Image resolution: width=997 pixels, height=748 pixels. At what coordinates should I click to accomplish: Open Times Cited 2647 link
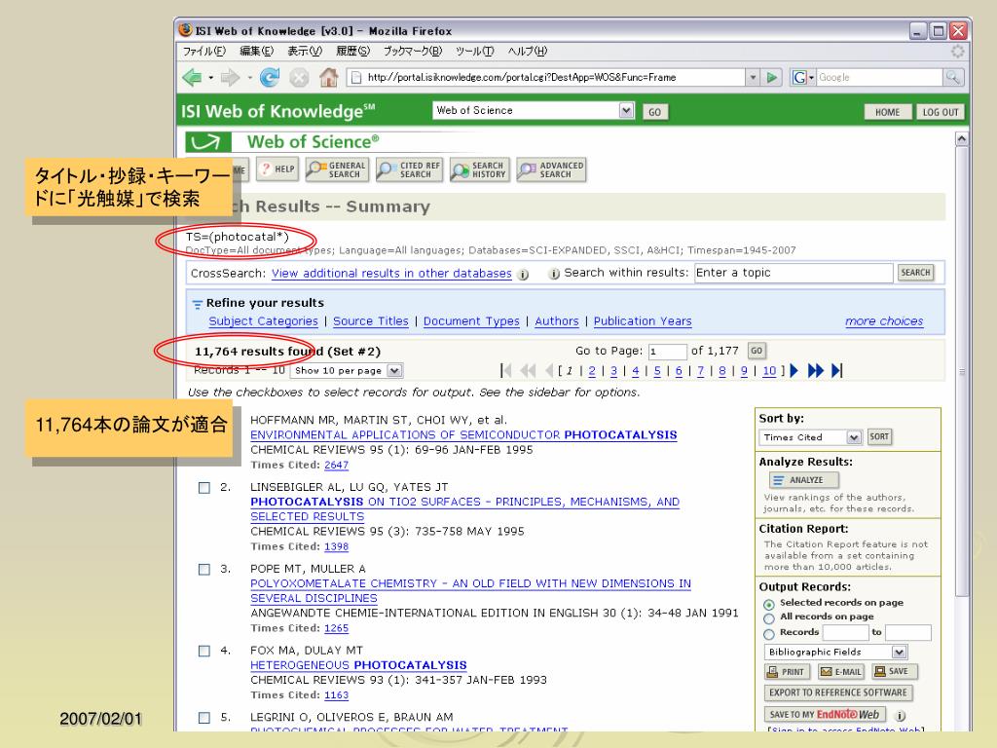[x=336, y=465]
